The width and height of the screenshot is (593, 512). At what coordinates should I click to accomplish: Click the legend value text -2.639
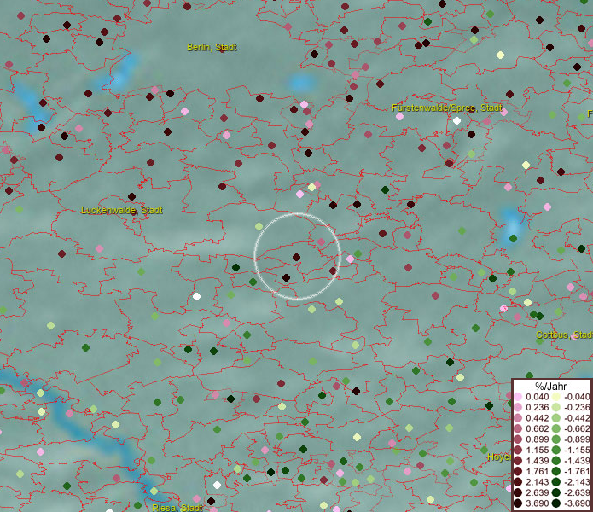pos(577,492)
